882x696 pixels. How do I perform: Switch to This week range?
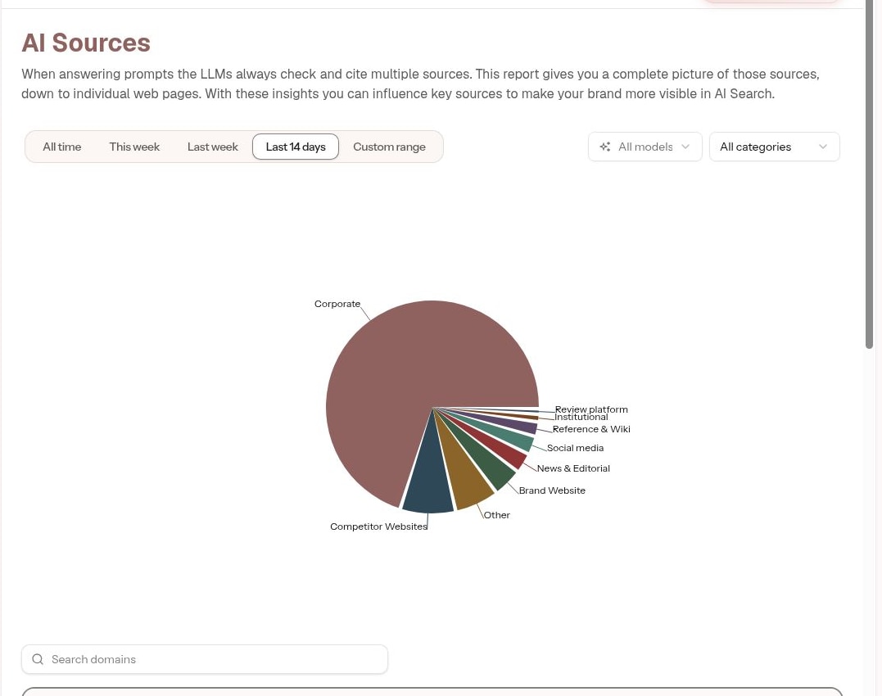(x=134, y=147)
